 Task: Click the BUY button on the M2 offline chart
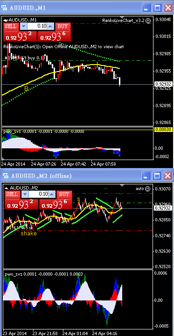pos(64,195)
